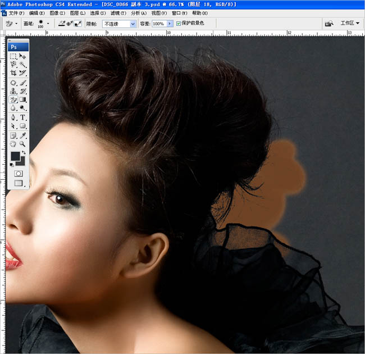Choose the Clone Stamp tool
Image resolution: width=365 pixels, height=354 pixels.
click(13, 90)
